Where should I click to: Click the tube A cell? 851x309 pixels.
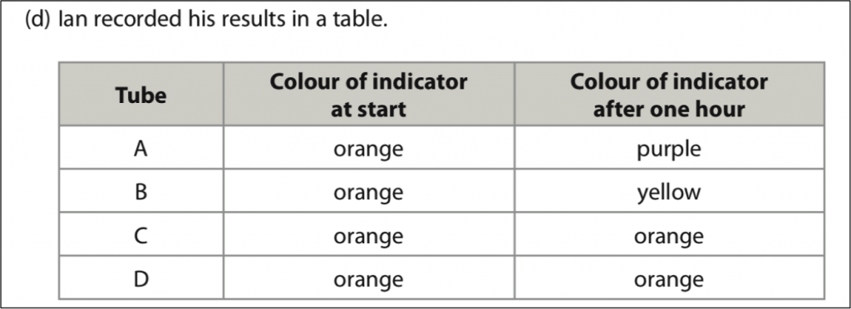point(141,148)
